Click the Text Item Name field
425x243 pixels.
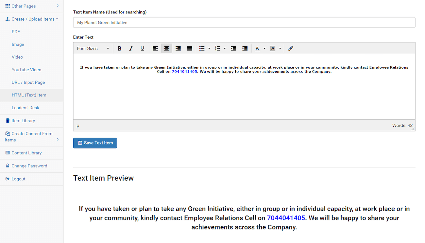tap(244, 23)
